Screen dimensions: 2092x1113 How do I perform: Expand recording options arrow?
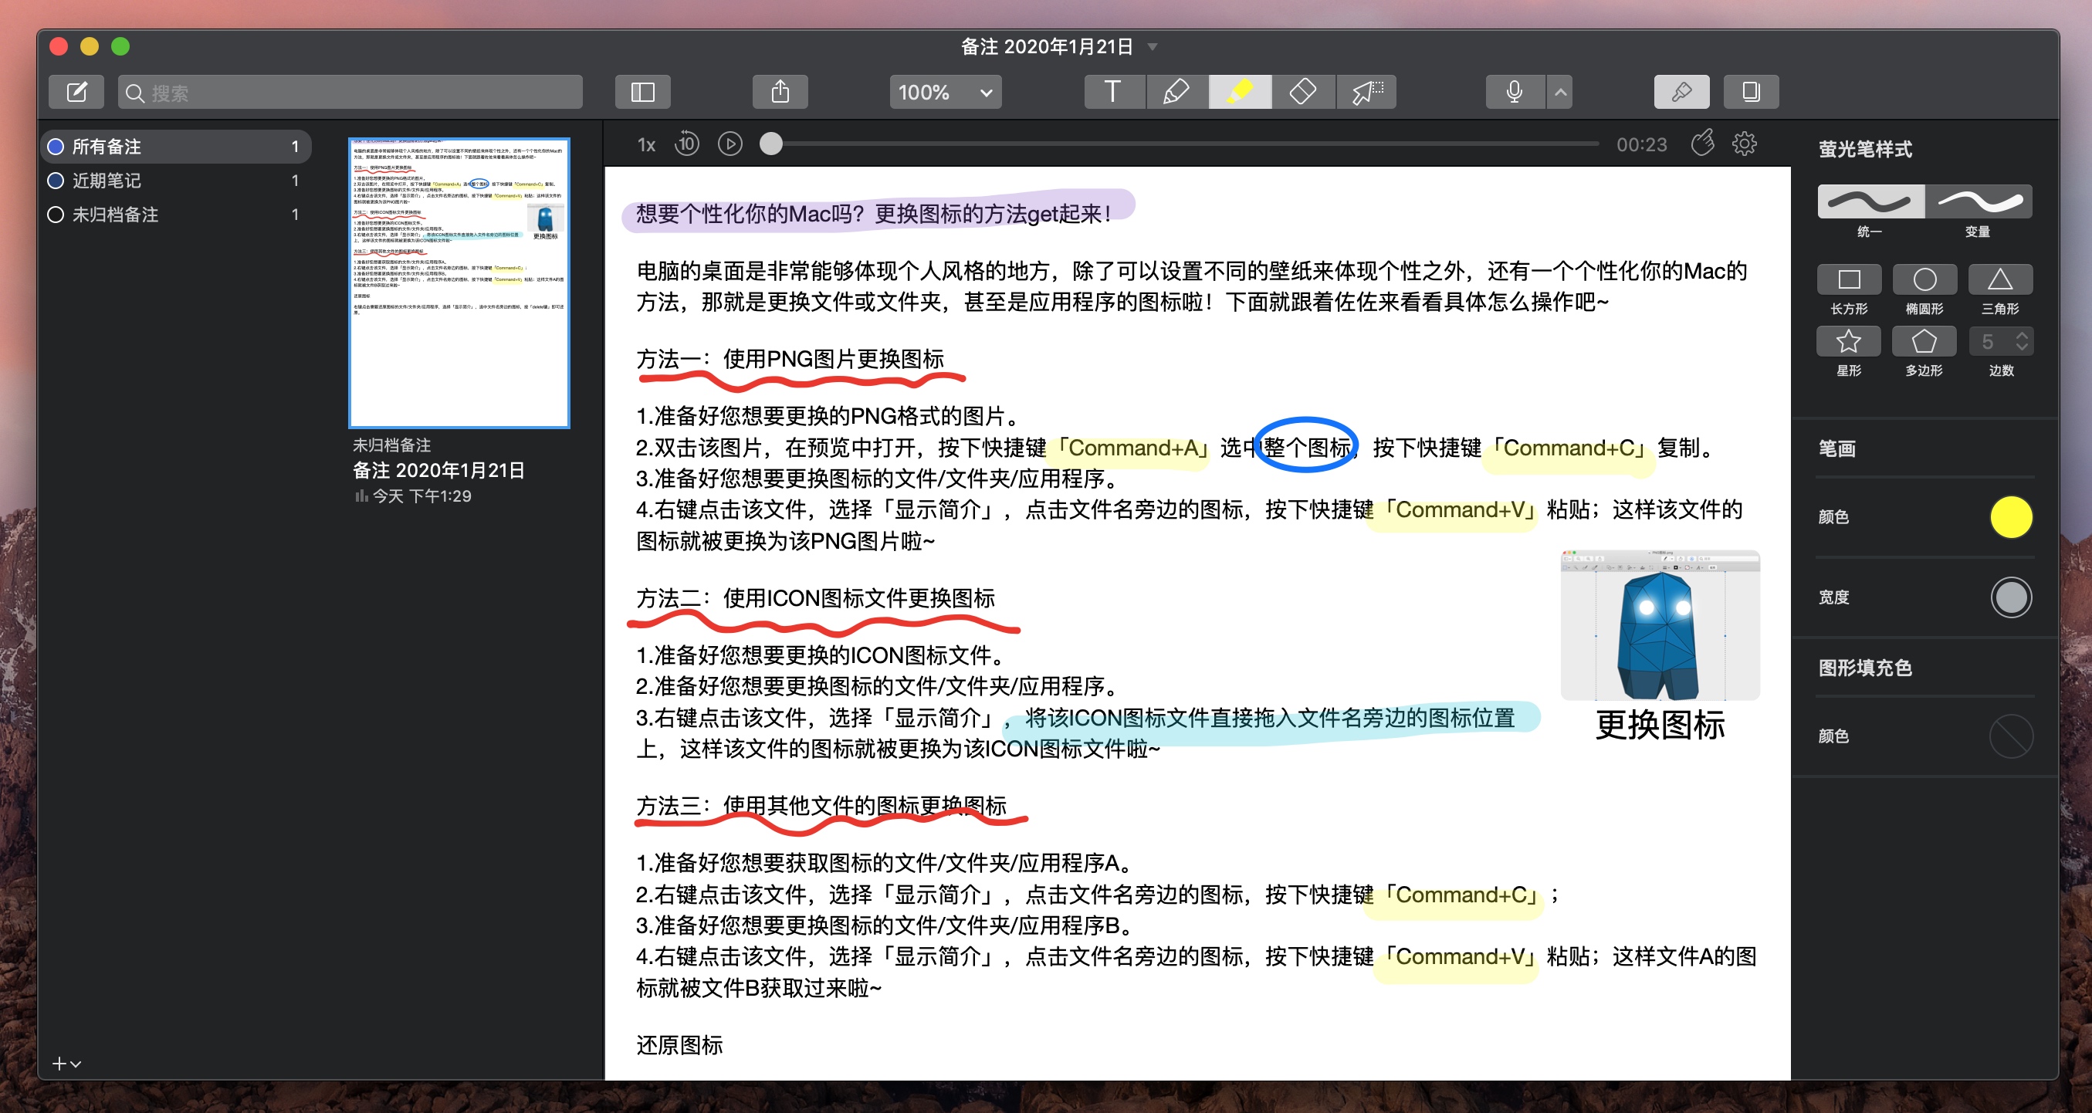tap(1560, 92)
